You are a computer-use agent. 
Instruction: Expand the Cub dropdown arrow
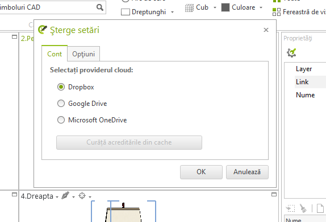click(x=215, y=8)
